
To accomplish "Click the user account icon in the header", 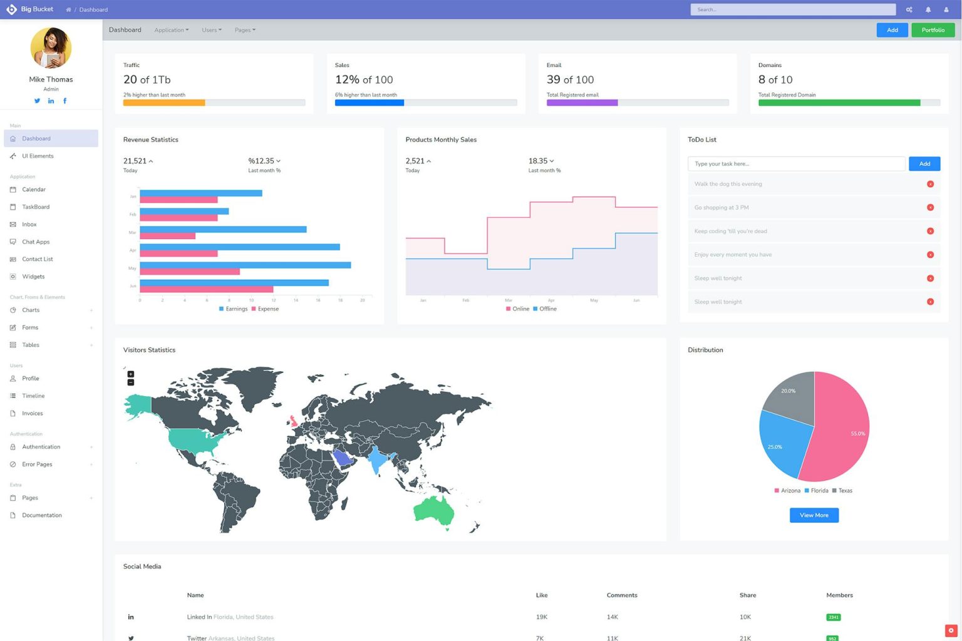I will pyautogui.click(x=946, y=9).
